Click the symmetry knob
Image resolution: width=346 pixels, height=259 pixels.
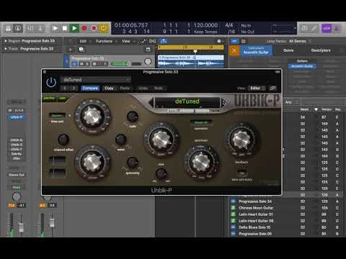pyautogui.click(x=132, y=163)
